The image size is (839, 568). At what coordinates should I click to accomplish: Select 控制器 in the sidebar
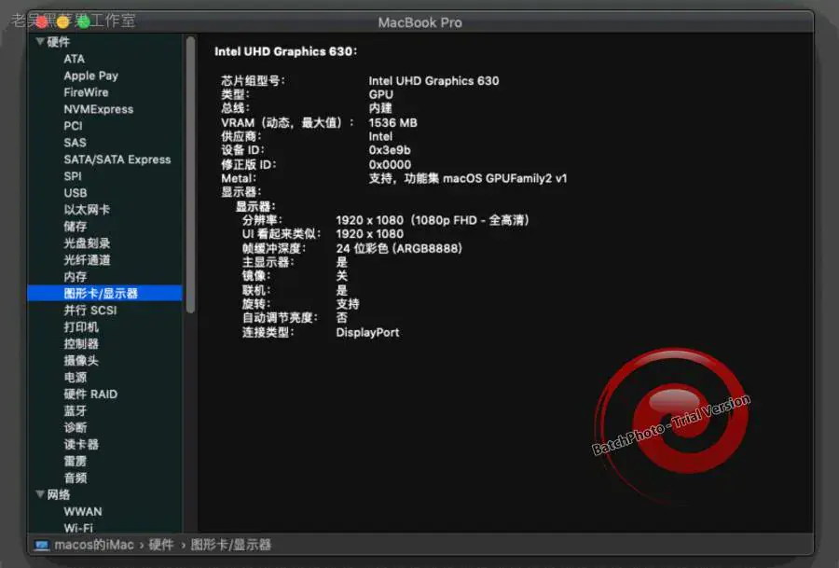tap(81, 343)
